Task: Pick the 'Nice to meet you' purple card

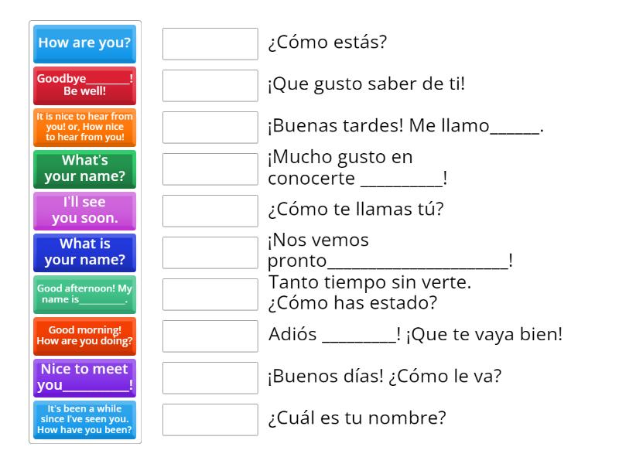Action: (x=85, y=377)
